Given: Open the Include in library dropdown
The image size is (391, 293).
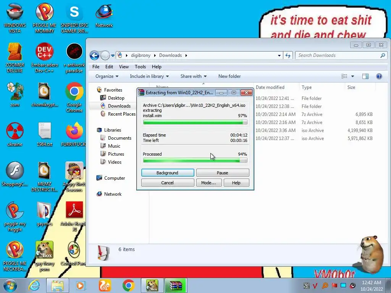Looking at the screenshot, I should [149, 76].
